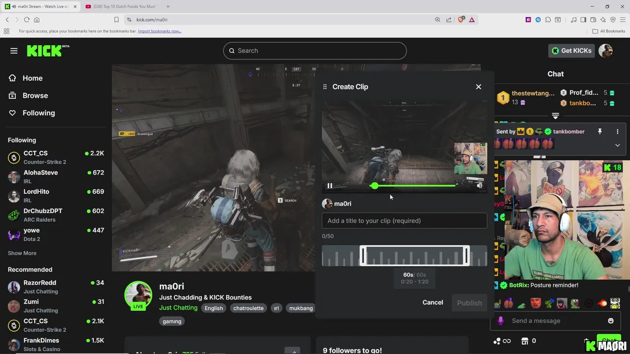
Task: Open DrChubzDPT channel in Following list
Action: (56, 215)
